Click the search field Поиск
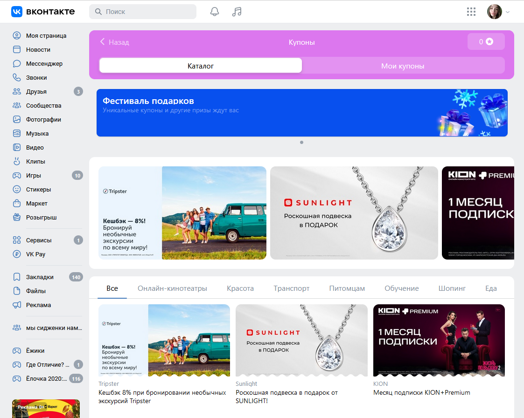Viewport: 524px width, 418px height. coord(143,12)
